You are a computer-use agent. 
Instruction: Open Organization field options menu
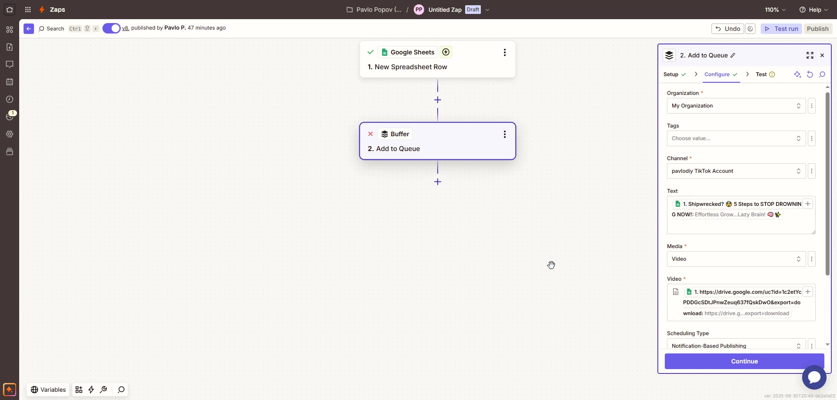coord(812,106)
